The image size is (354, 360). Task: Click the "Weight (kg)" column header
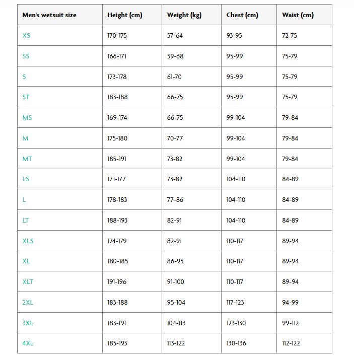pyautogui.click(x=184, y=15)
